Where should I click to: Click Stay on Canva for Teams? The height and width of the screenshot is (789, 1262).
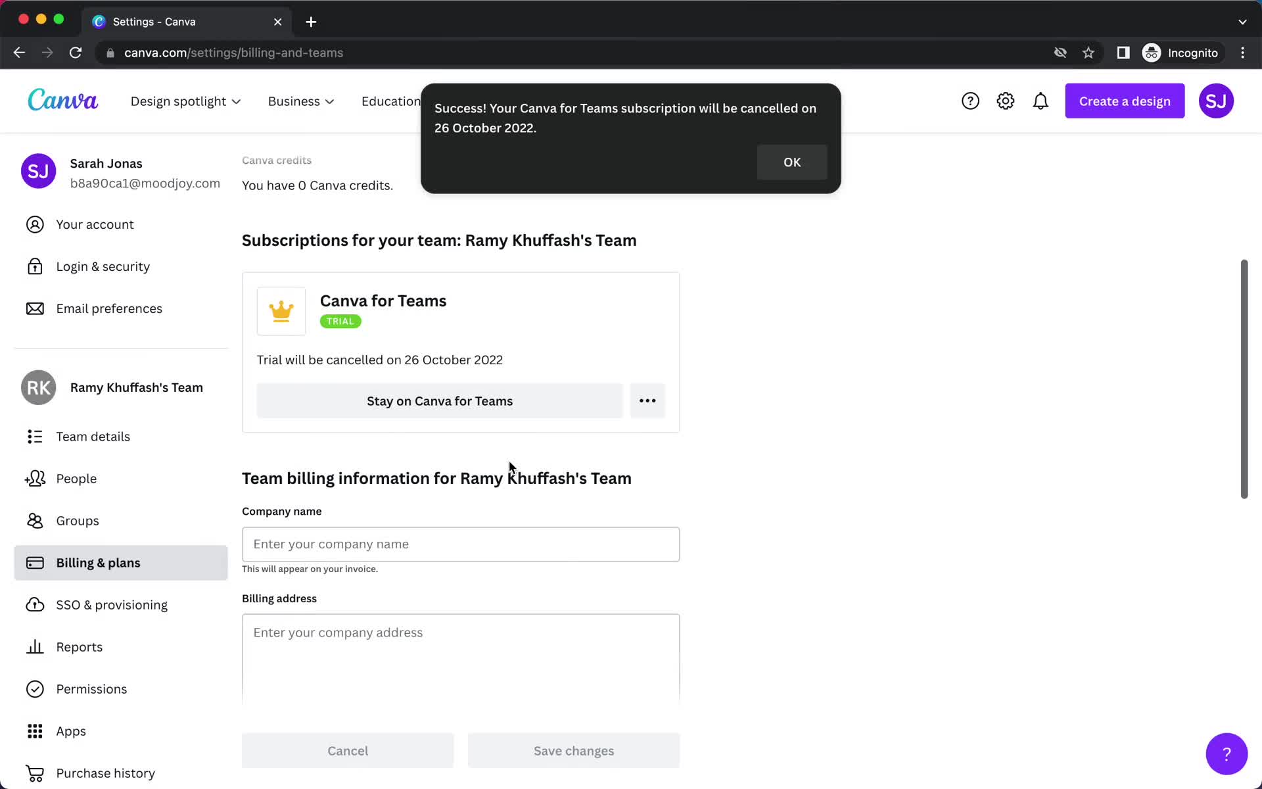(x=440, y=400)
